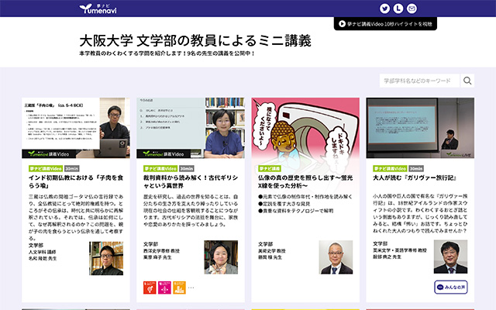Open title 大人が読む『ガリヴァー旅行記』
Image resolution: width=496 pixels, height=310 pixels.
coord(415,177)
